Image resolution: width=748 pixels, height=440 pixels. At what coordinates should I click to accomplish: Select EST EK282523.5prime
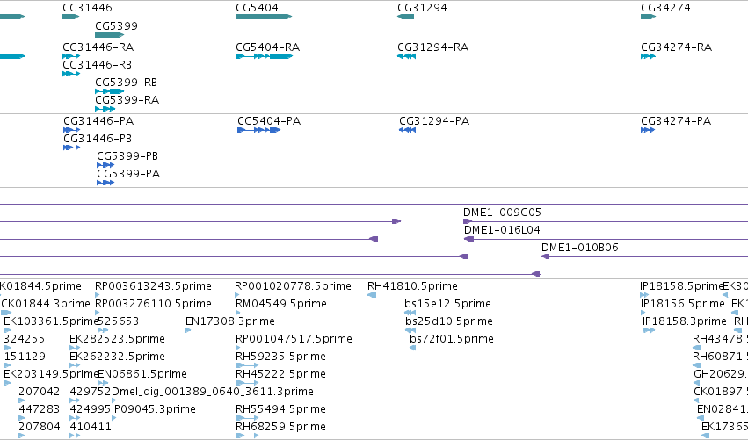[118, 339]
